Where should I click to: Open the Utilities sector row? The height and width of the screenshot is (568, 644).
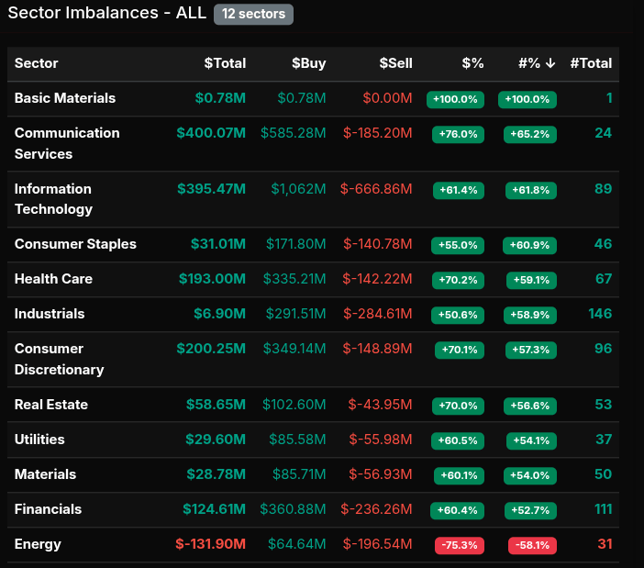[x=39, y=440]
